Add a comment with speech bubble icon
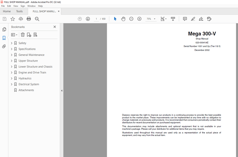This screenshot has height=157, width=238. tap(185, 19)
